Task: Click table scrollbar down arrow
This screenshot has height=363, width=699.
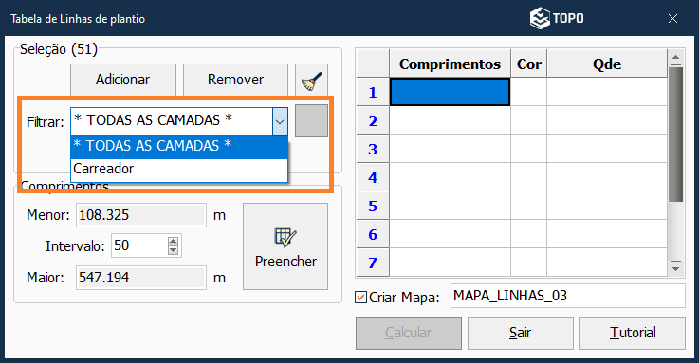Action: 676,268
